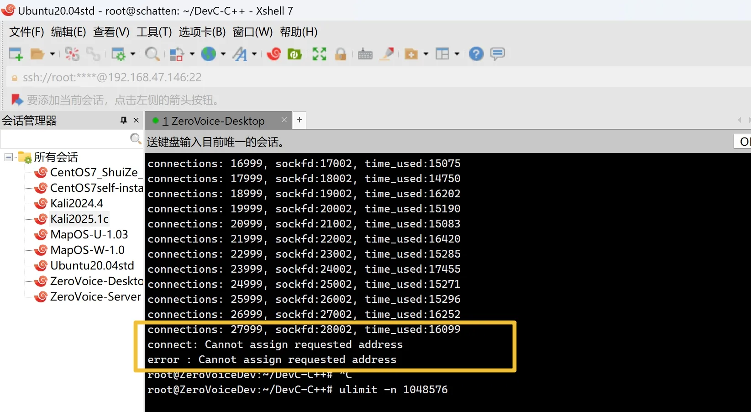751x412 pixels.
Task: Click the globe web browser icon
Action: pos(209,54)
